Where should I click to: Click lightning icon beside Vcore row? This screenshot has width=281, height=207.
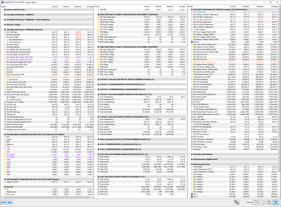[5, 159]
